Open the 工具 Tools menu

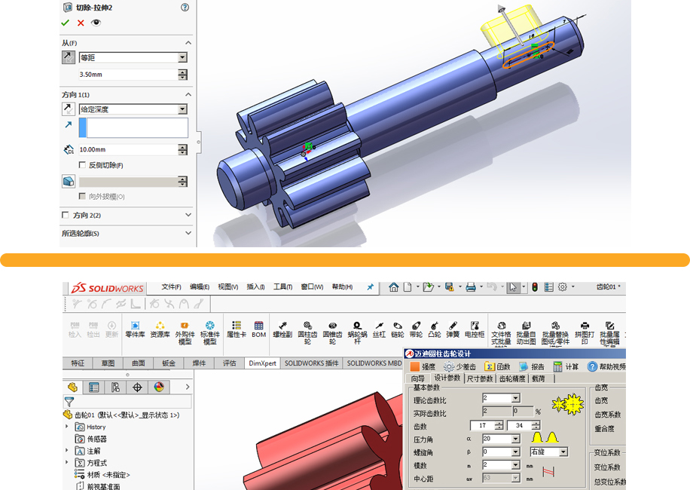(x=283, y=287)
